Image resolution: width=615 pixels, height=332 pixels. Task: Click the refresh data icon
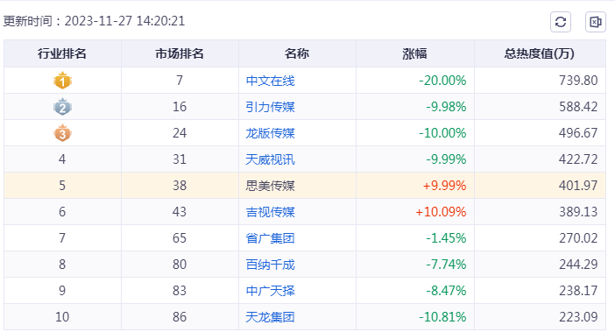(x=561, y=22)
